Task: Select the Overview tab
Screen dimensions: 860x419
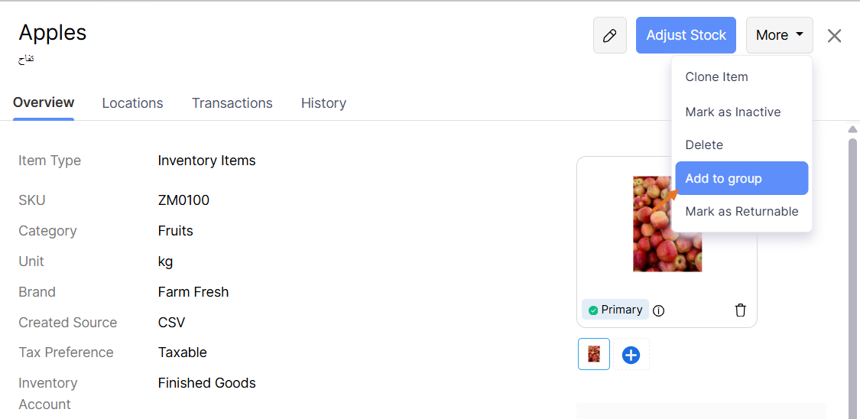Action: click(x=44, y=102)
